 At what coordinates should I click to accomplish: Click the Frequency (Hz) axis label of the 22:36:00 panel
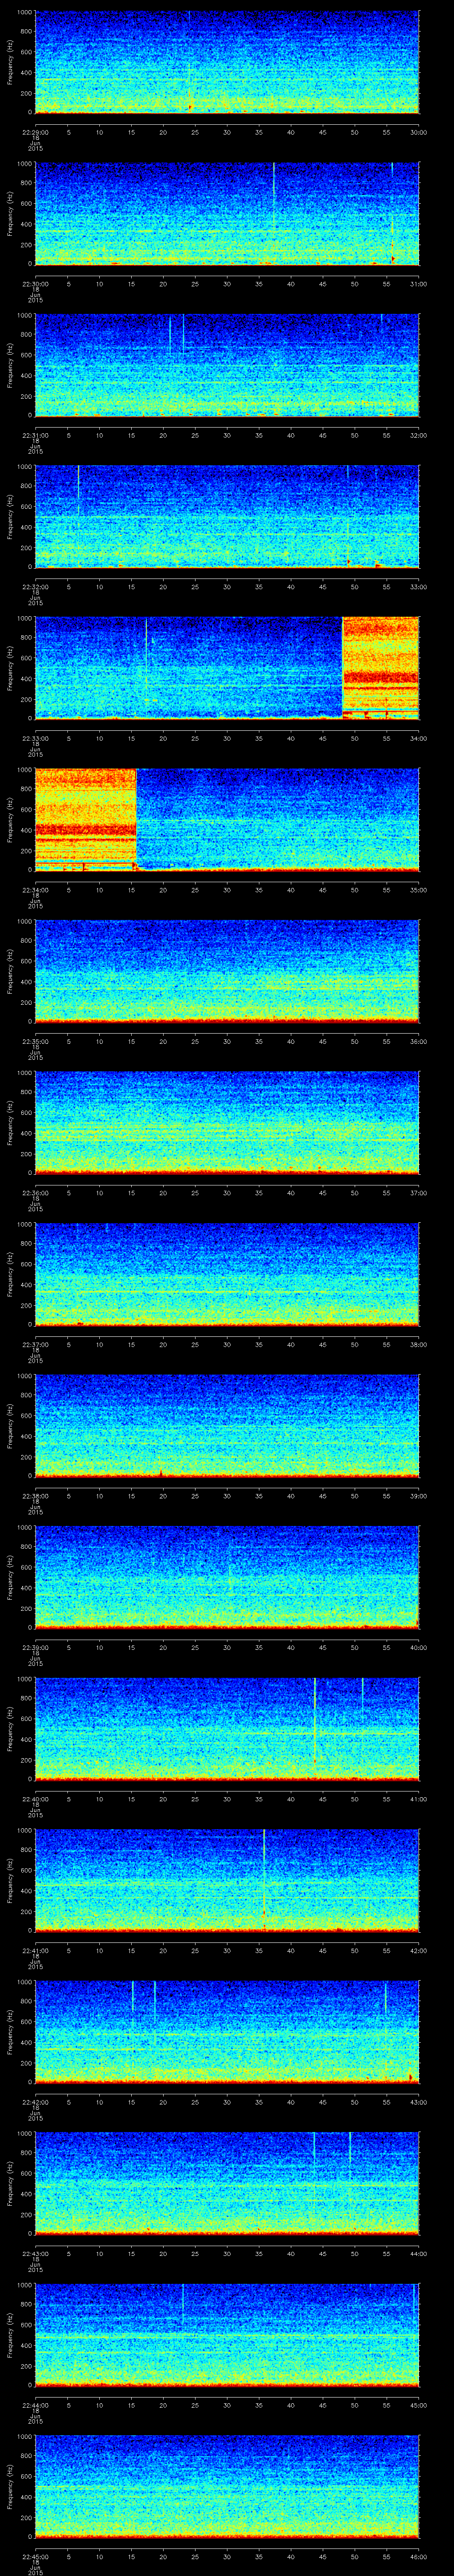pos(10,1122)
